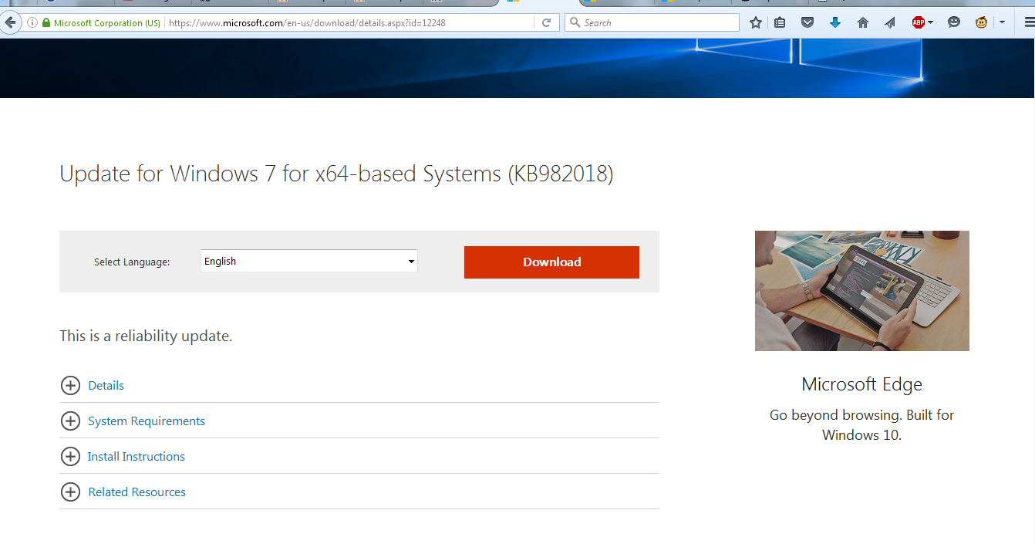Click the Greasemonkey monkey face icon

[x=982, y=23]
